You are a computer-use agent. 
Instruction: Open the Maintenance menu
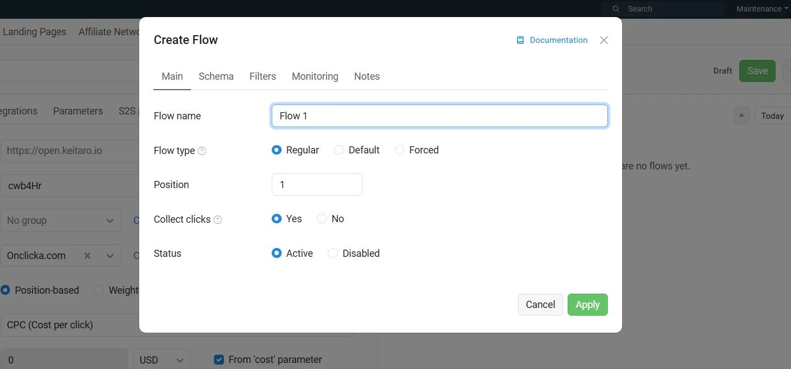[x=761, y=9]
